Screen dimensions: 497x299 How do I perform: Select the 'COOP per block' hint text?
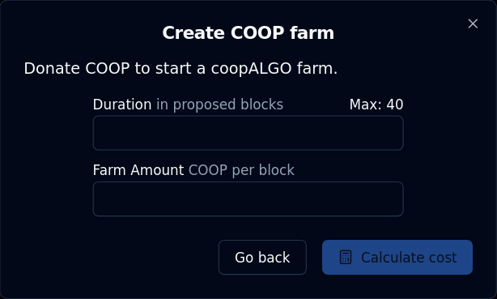pos(241,170)
